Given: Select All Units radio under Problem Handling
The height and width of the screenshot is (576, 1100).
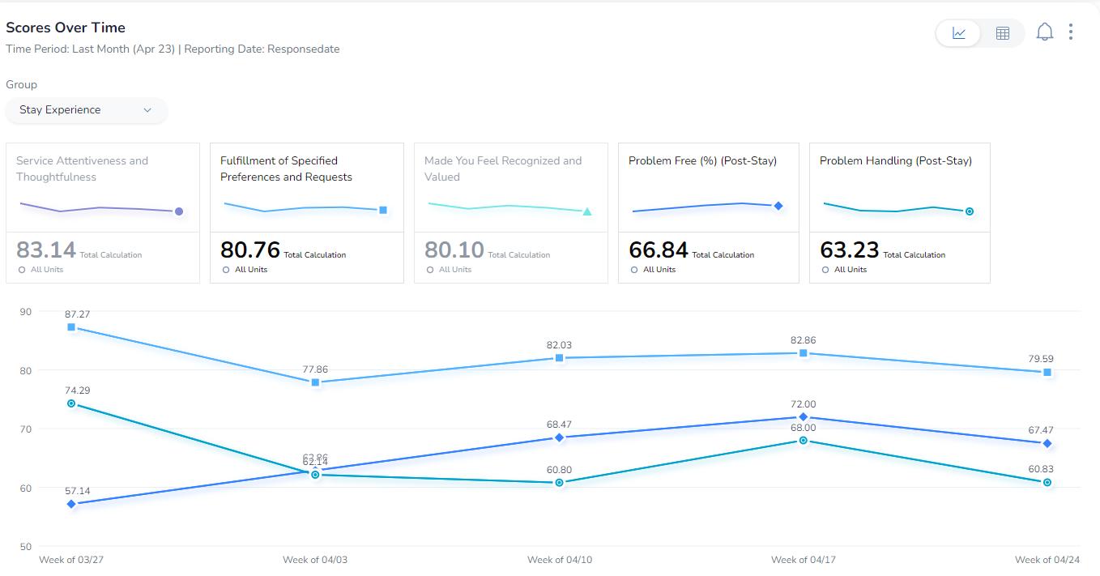Looking at the screenshot, I should click(825, 270).
